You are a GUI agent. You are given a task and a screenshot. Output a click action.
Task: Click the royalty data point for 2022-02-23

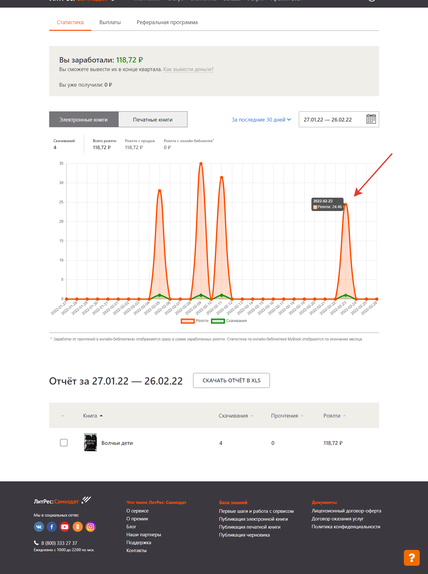point(346,204)
